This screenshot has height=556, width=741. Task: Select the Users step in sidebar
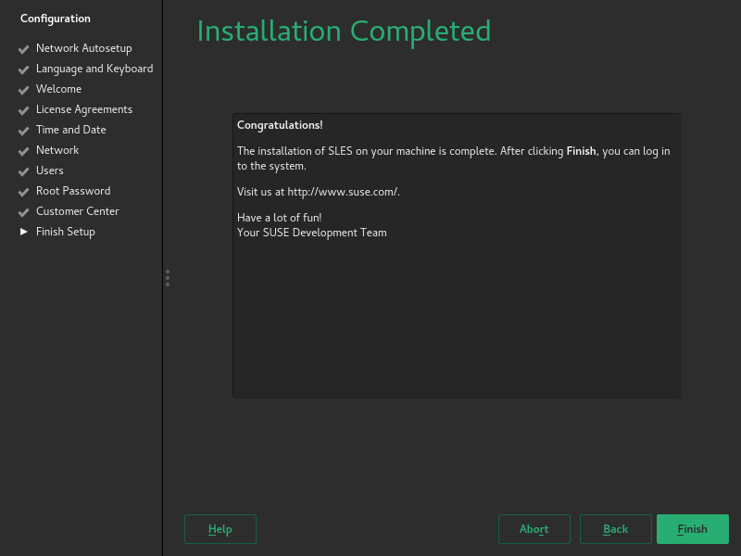[50, 171]
